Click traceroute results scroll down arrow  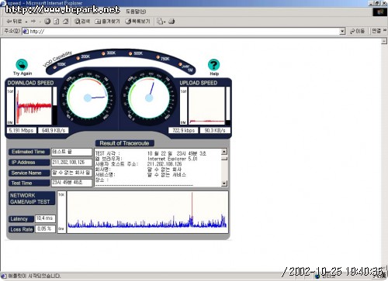(x=224, y=183)
